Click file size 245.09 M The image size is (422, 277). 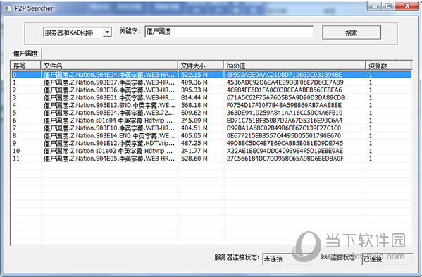point(194,121)
